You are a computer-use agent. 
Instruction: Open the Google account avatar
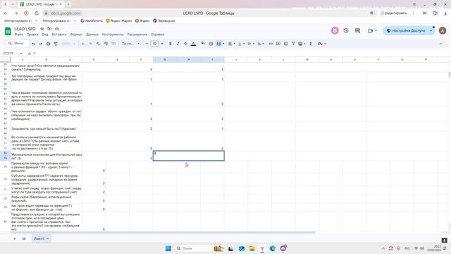pyautogui.click(x=443, y=30)
